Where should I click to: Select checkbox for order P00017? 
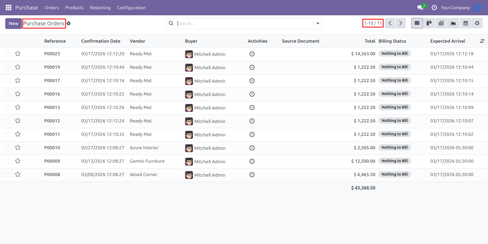[8, 81]
